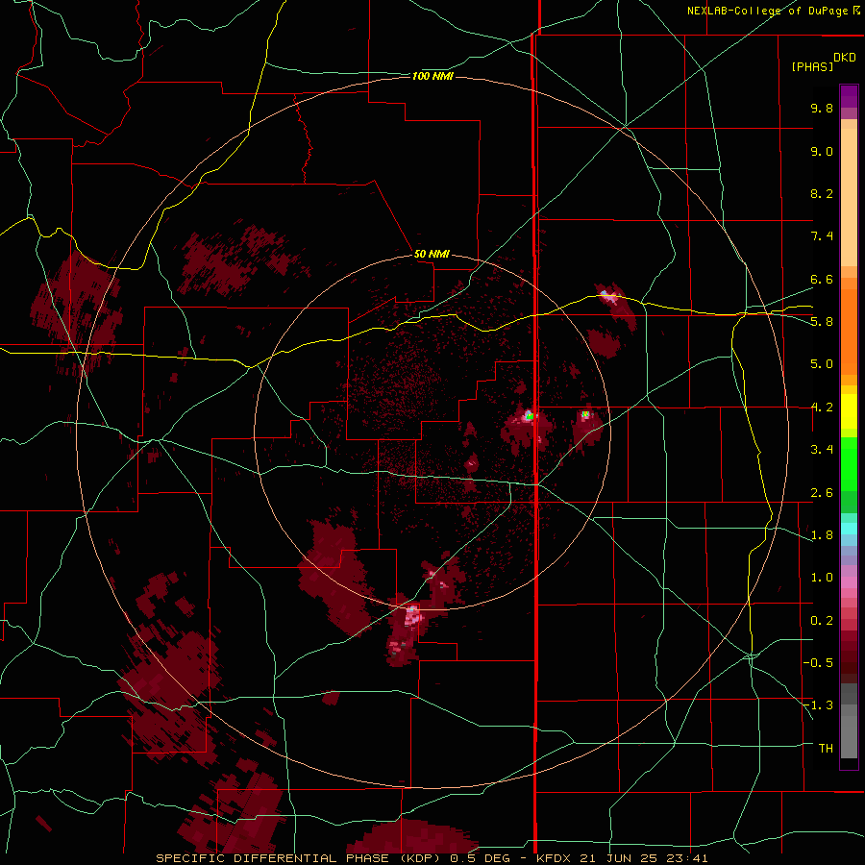Select the 6.6 legend value
This screenshot has width=865, height=865.
tap(822, 279)
